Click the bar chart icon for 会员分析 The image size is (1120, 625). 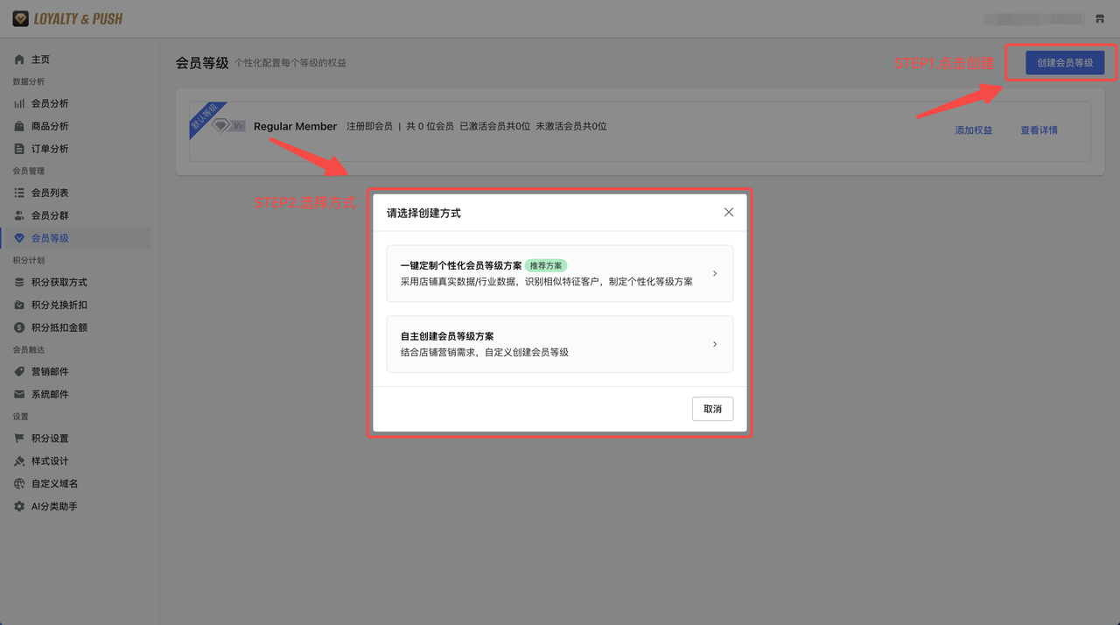19,103
